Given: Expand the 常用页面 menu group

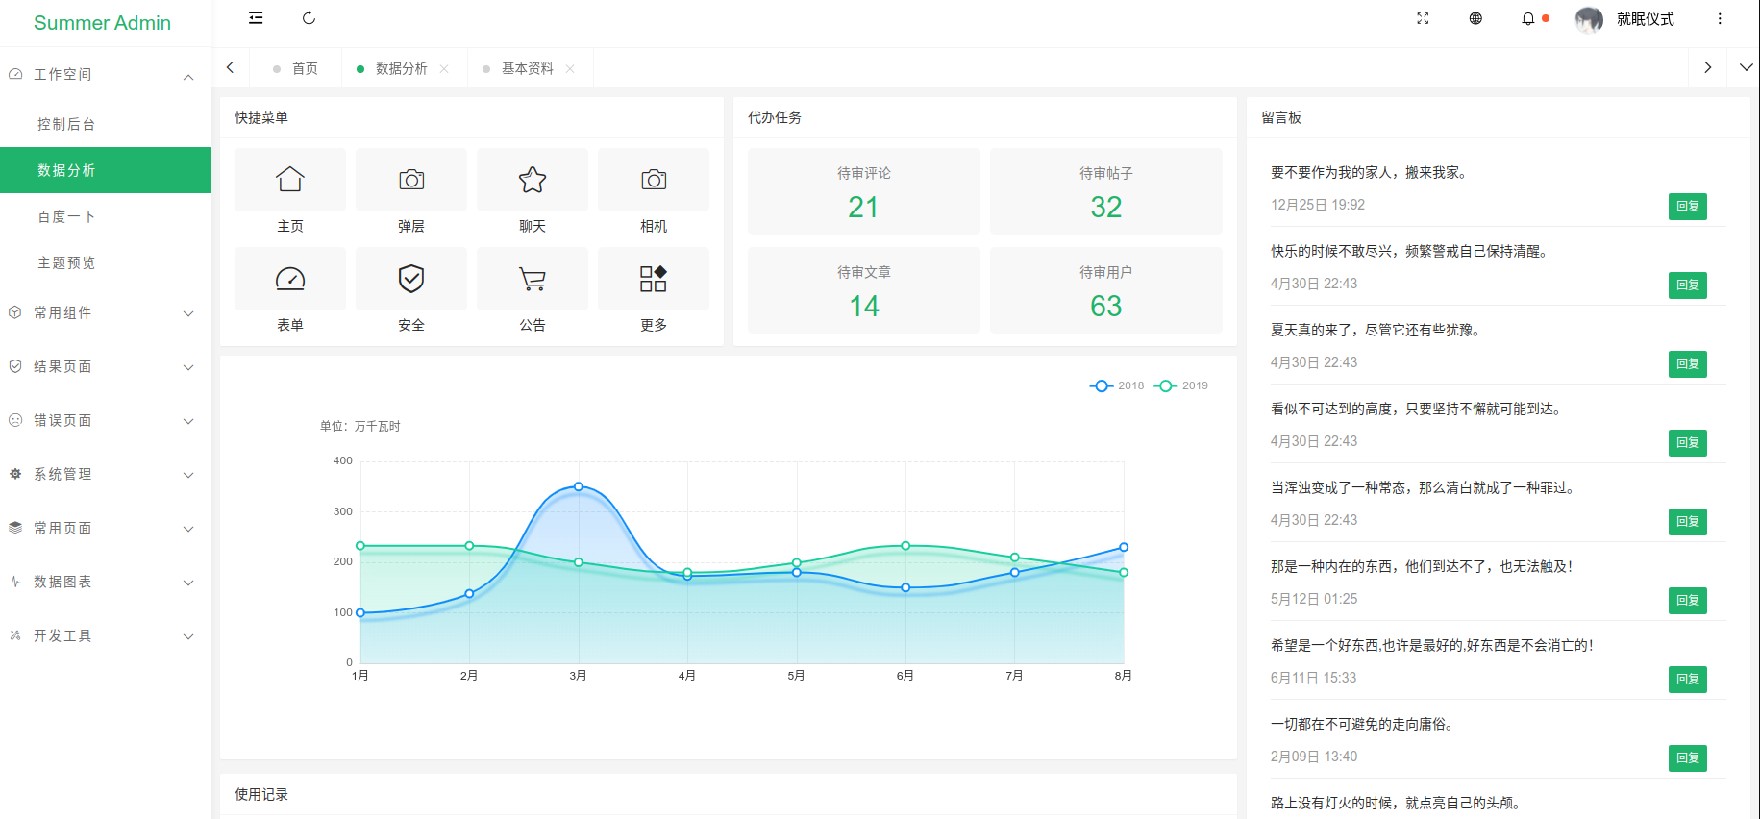Looking at the screenshot, I should point(105,528).
